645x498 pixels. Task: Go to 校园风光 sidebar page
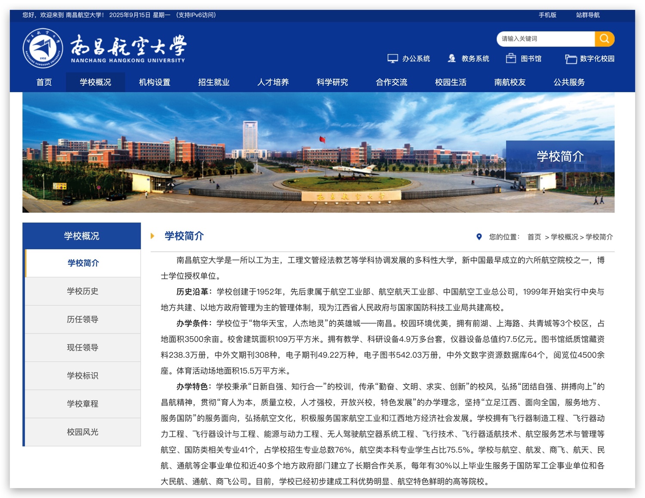click(x=83, y=432)
